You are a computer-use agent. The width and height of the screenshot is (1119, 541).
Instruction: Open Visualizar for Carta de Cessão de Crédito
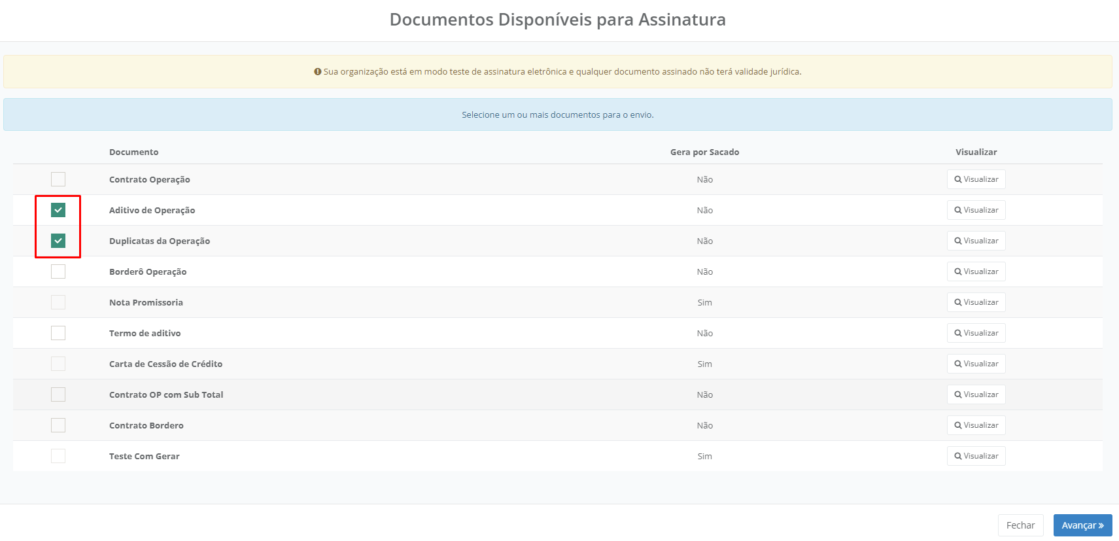[x=976, y=364]
